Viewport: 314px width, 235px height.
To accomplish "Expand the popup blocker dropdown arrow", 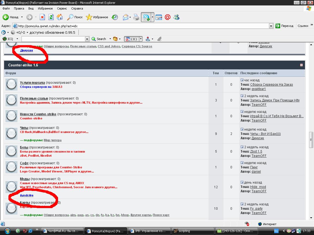I will point(141,39).
